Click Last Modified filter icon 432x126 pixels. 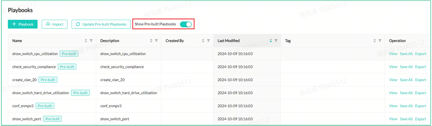pyautogui.click(x=276, y=41)
